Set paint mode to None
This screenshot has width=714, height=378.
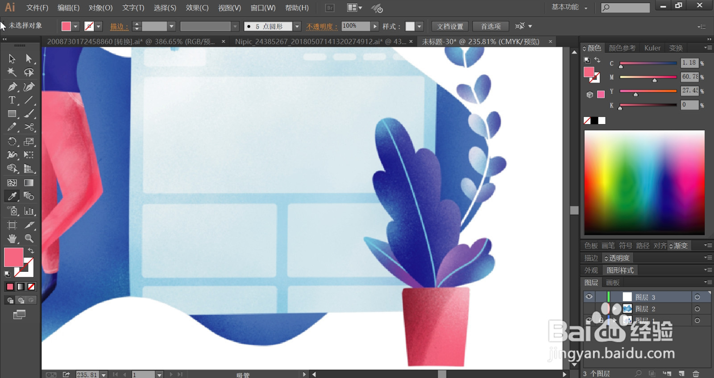31,287
